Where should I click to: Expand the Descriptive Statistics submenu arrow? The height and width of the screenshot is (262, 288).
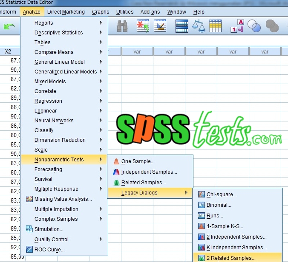click(101, 32)
